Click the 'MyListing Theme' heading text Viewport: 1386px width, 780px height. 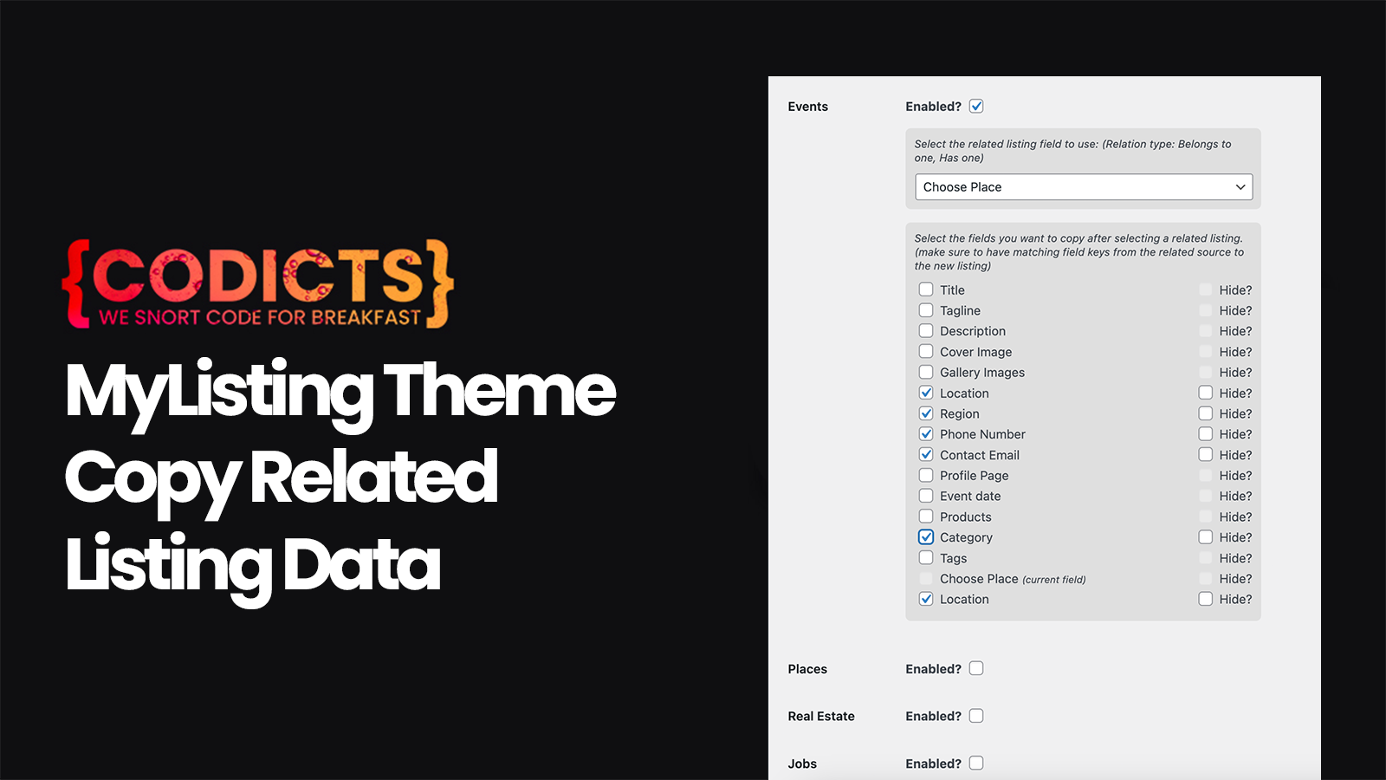(340, 393)
